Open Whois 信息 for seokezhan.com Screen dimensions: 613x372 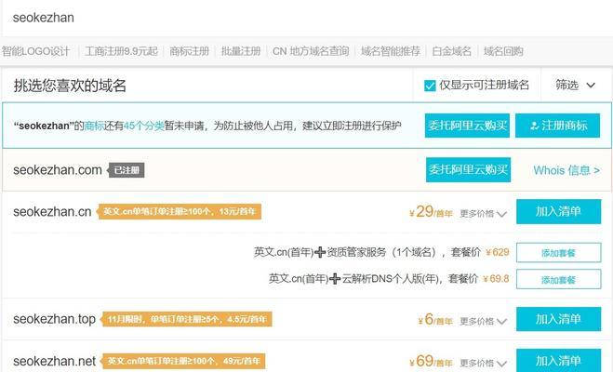(566, 170)
